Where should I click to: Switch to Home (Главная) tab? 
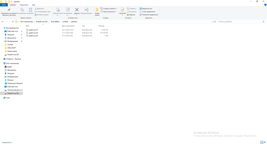(x=13, y=5)
